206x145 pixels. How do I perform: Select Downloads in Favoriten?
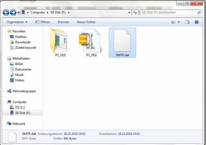tap(23, 42)
